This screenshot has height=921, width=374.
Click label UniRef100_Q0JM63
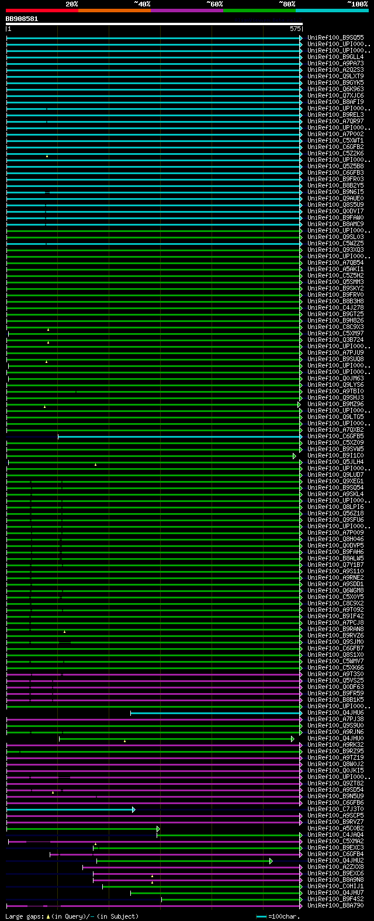(x=335, y=378)
